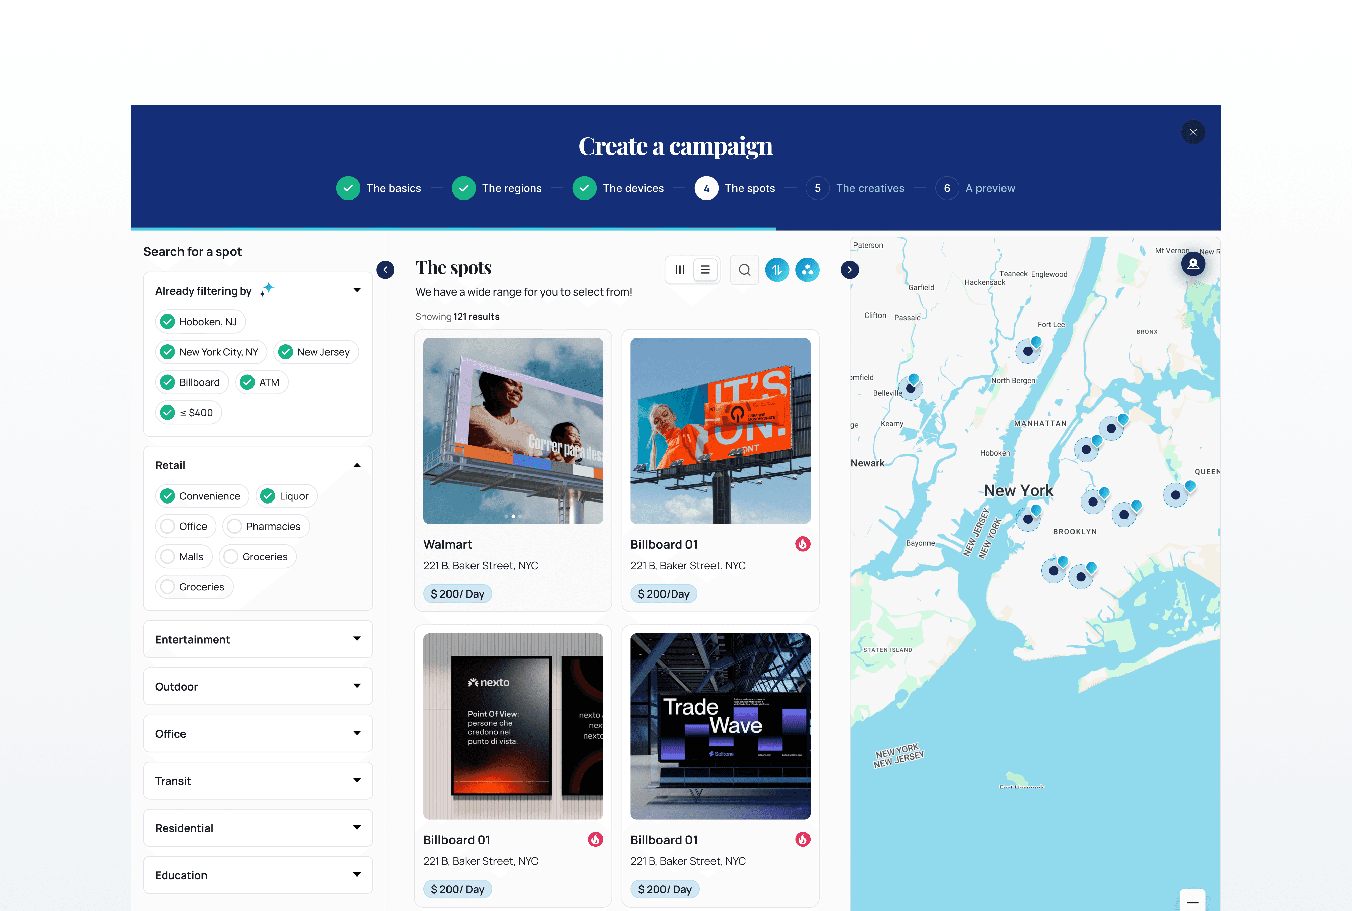Screen dimensions: 1352x911
Task: Click the sort arrows icon
Action: pos(776,270)
